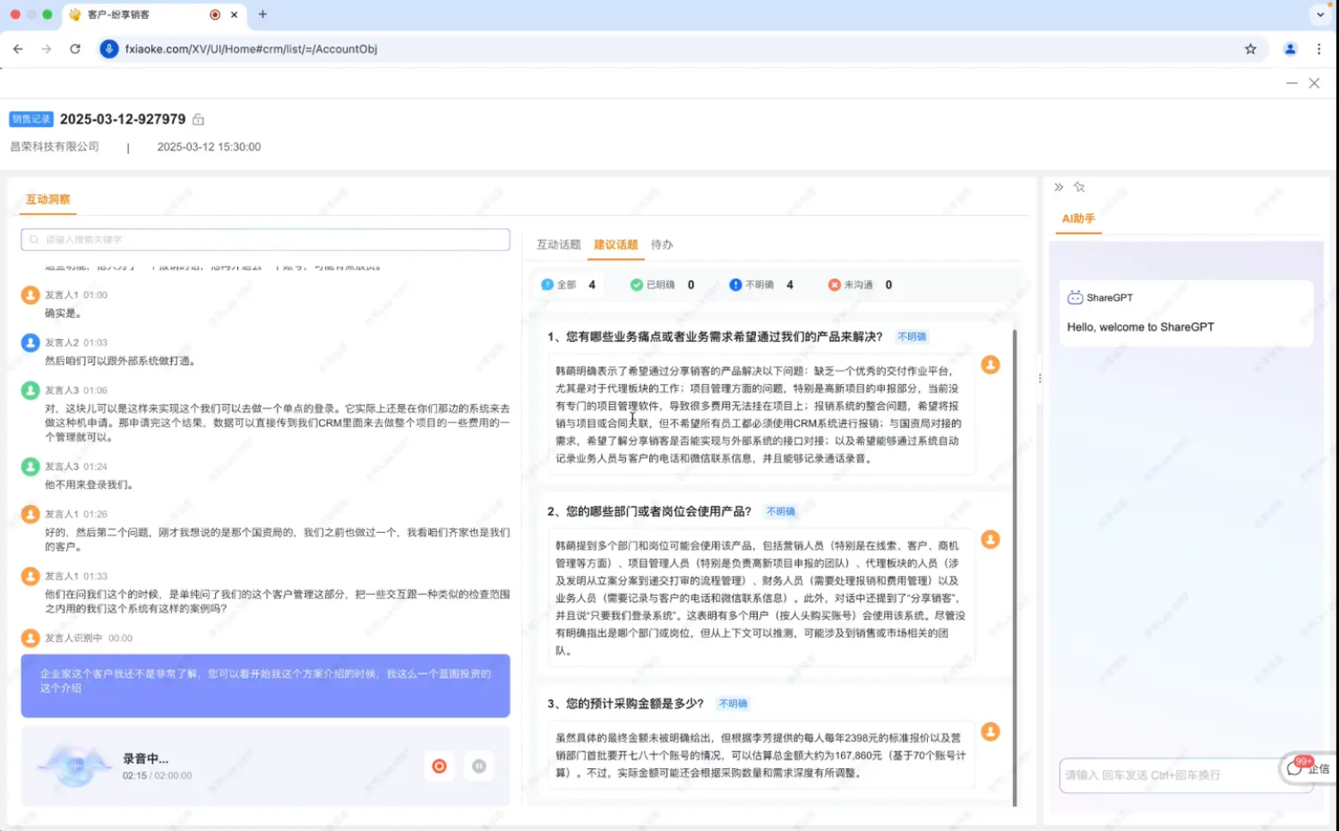The height and width of the screenshot is (831, 1339).
Task: Click 发言人1 avatar at 01:26
Action: [x=30, y=514]
